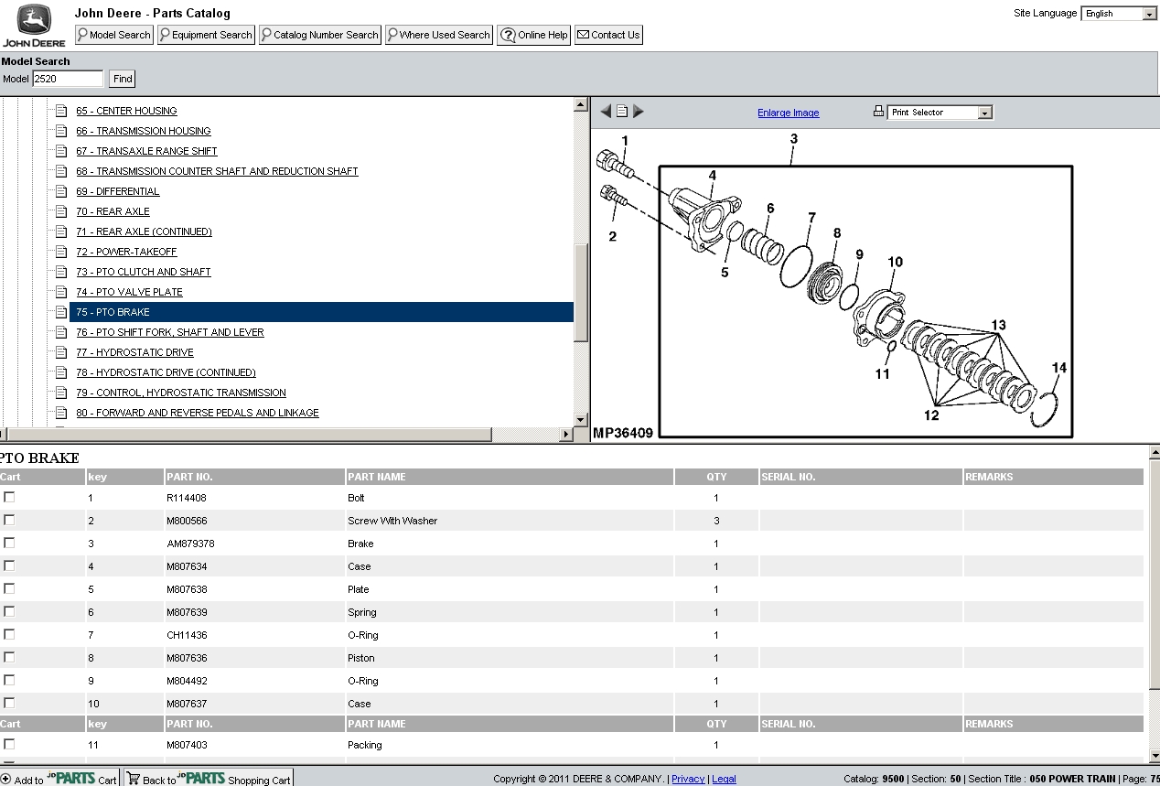The height and width of the screenshot is (786, 1160).
Task: Go back to JDParts Shopping Cart
Action: (x=209, y=779)
